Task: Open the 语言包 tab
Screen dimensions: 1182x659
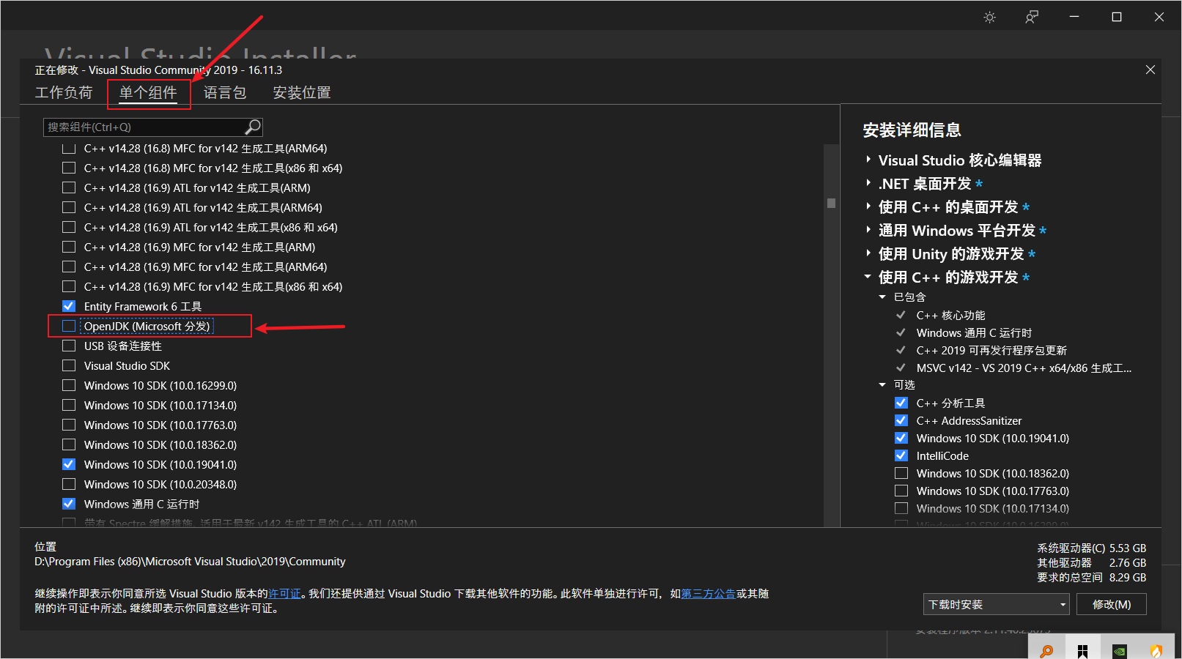Action: pos(225,93)
